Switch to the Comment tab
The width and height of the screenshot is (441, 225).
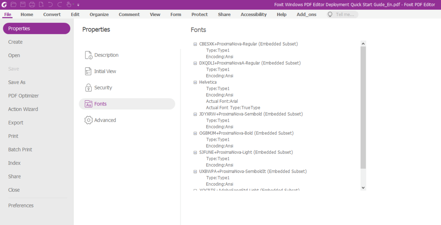tap(129, 14)
